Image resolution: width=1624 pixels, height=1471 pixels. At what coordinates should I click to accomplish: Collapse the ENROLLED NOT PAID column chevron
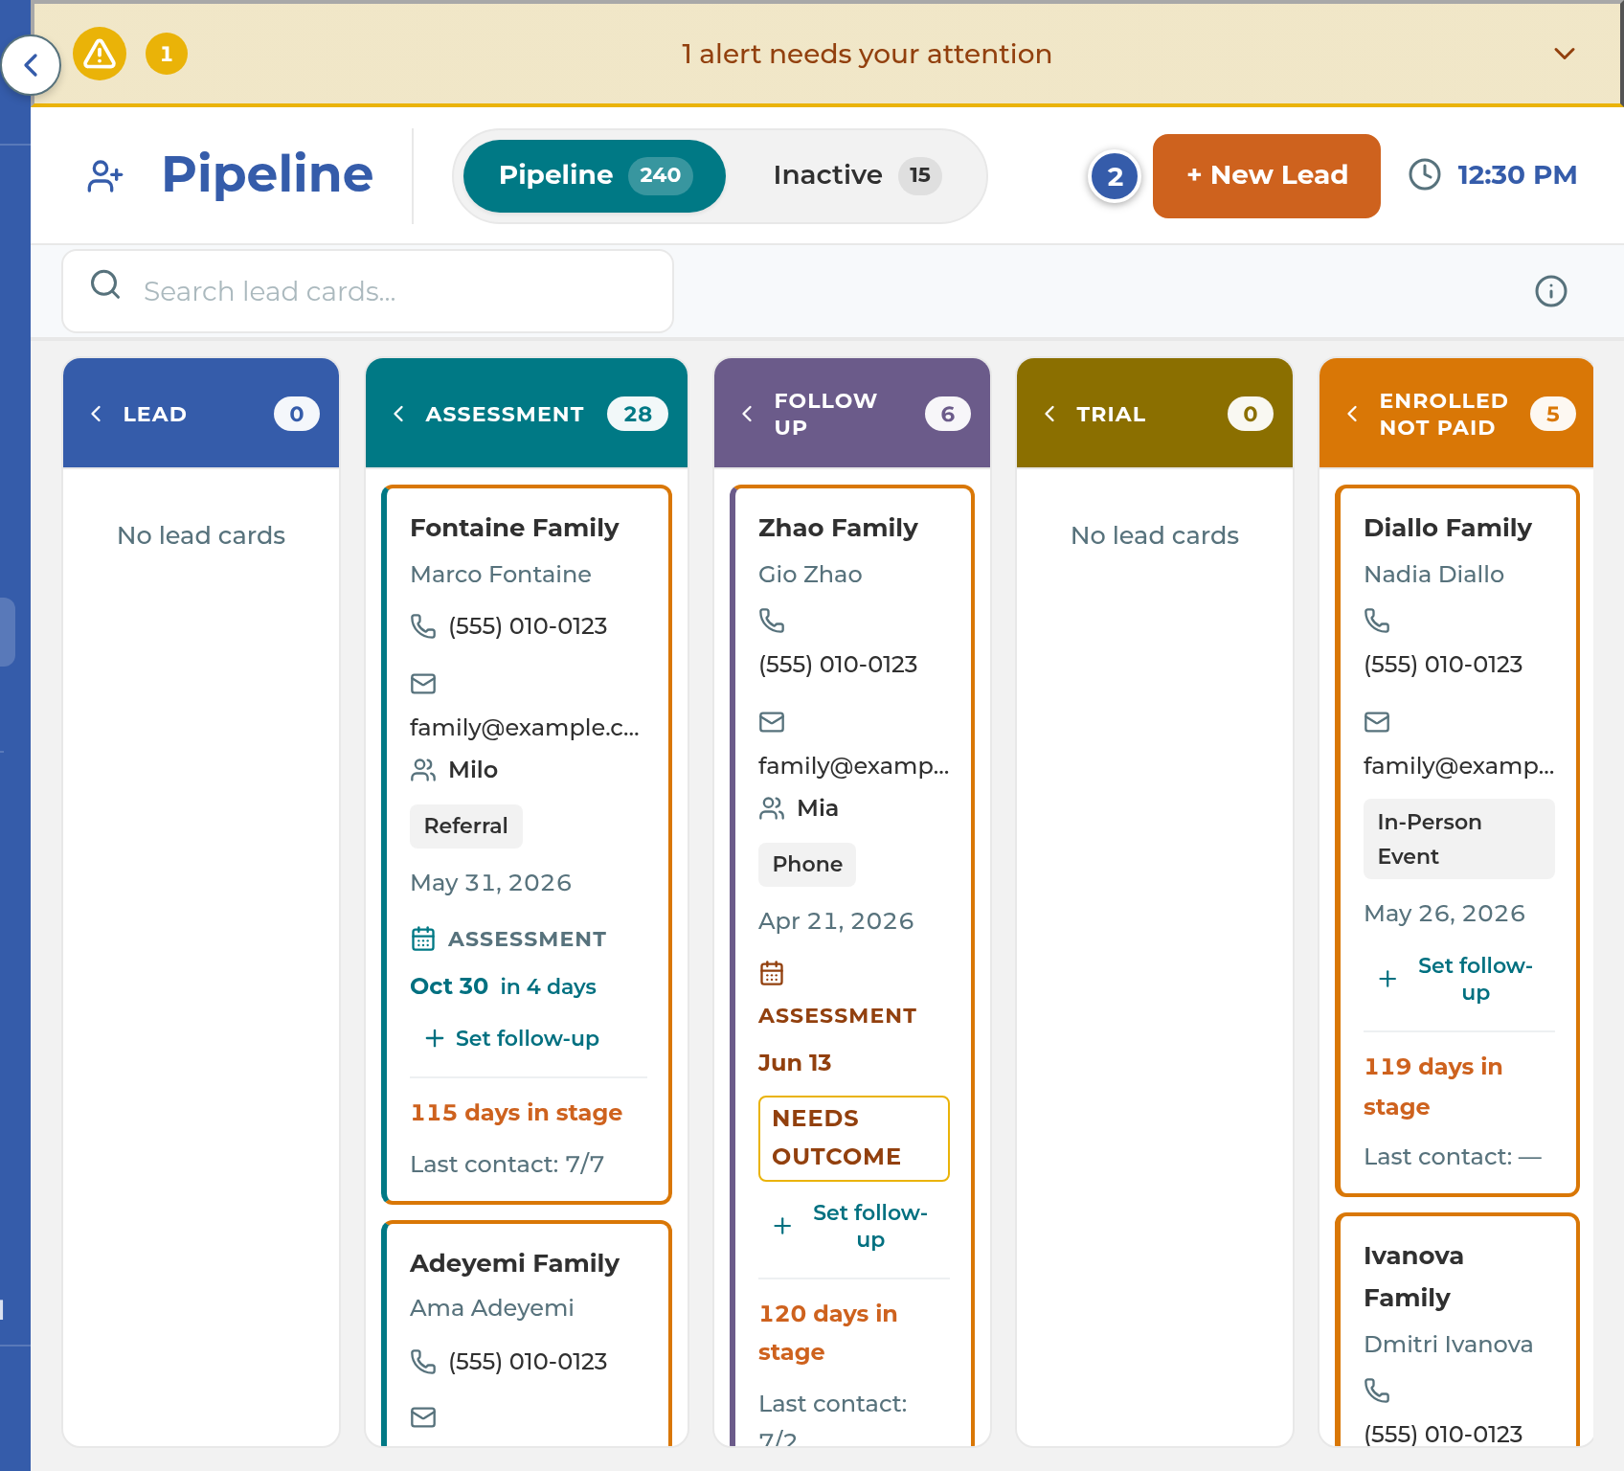(1352, 414)
